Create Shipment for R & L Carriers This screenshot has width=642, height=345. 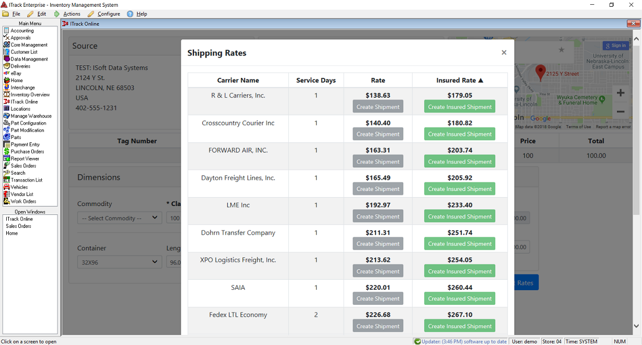(x=378, y=107)
